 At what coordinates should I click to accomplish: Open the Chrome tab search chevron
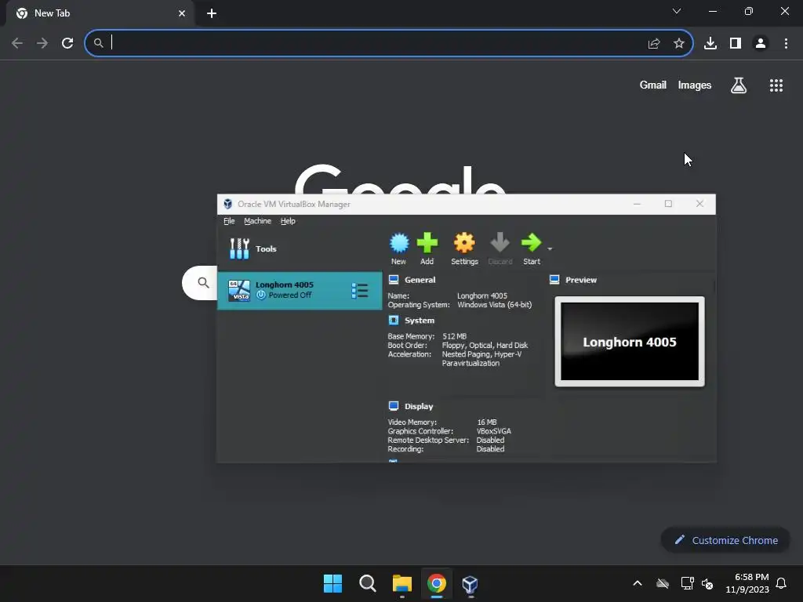click(677, 11)
